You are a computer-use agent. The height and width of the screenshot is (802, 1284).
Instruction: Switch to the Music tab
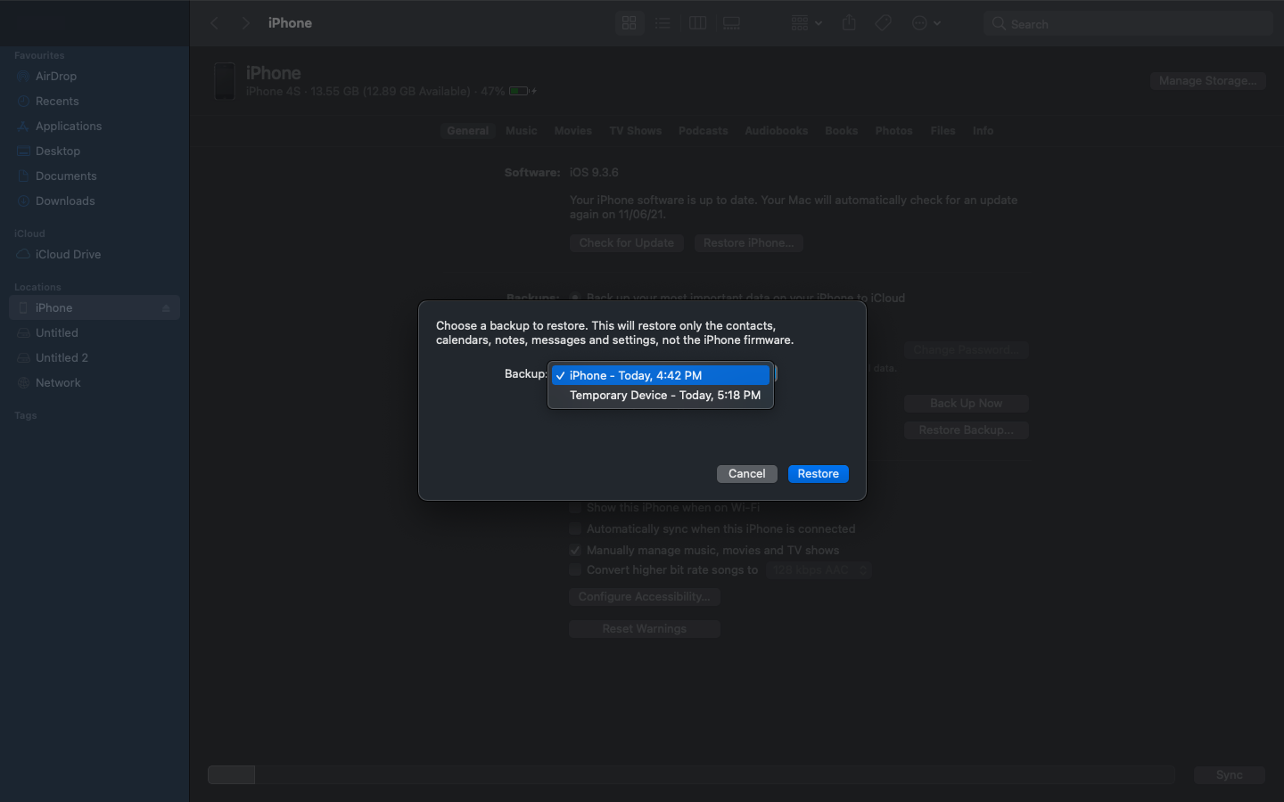tap(522, 131)
